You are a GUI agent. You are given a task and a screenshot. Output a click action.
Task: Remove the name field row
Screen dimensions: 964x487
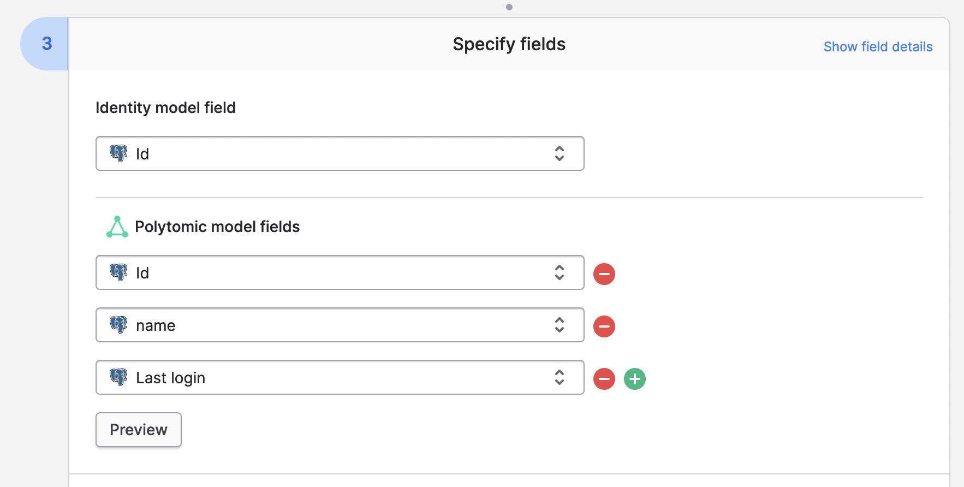[604, 326]
